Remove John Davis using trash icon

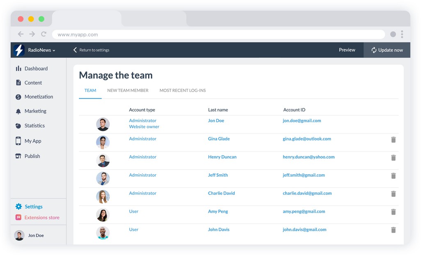[x=393, y=230]
